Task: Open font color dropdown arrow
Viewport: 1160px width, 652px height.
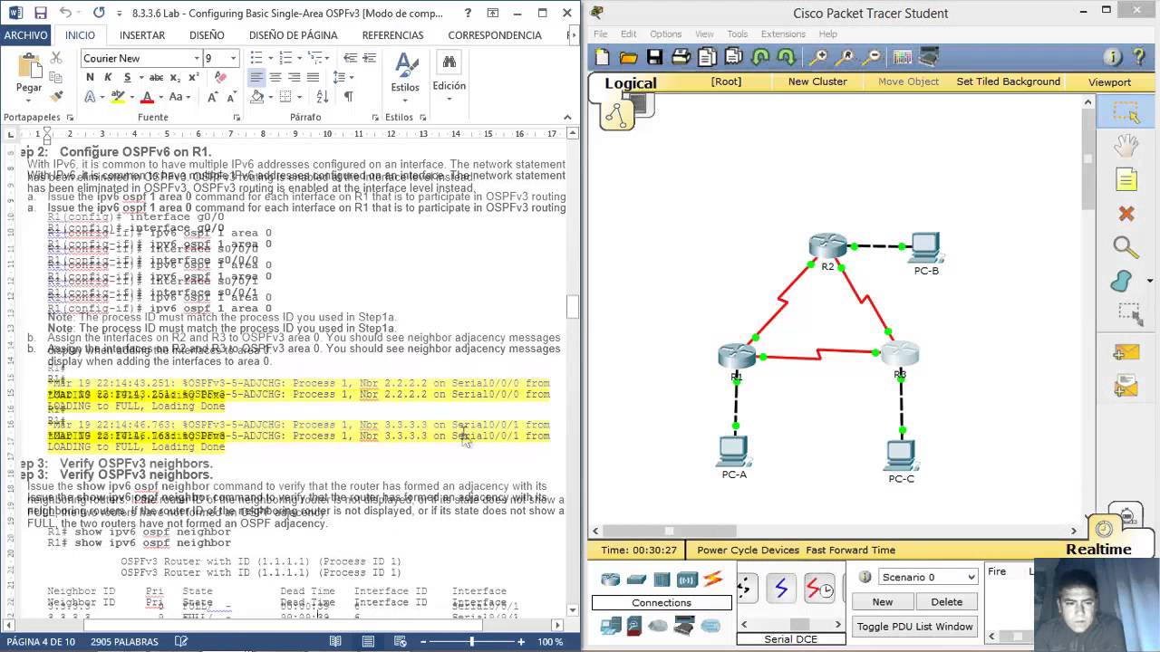Action: click(x=161, y=97)
